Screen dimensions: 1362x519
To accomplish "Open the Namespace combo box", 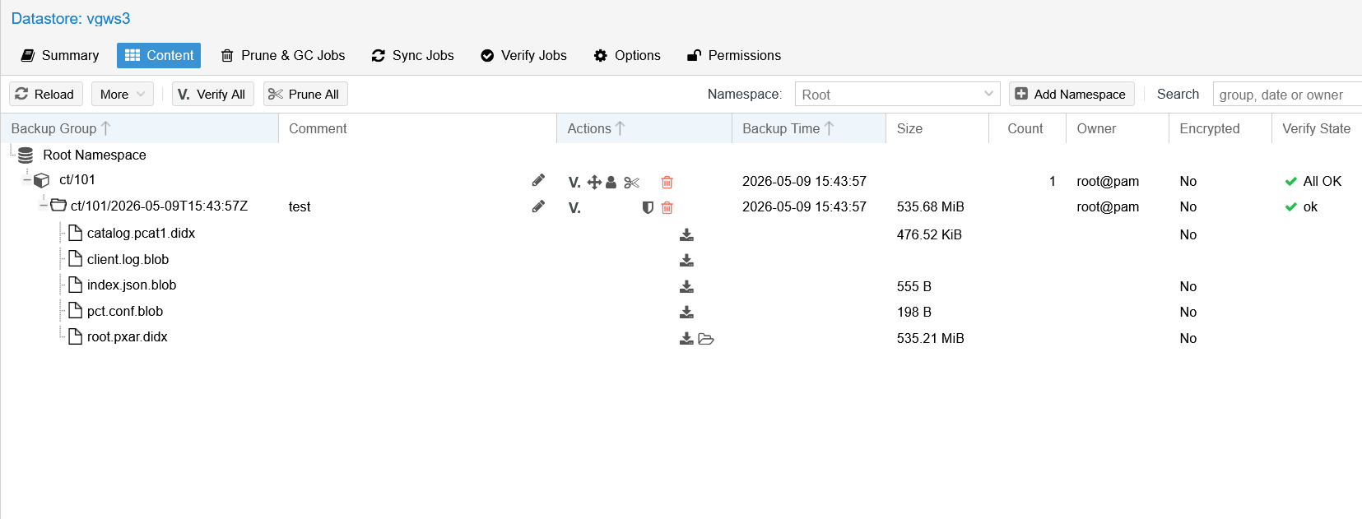I will (x=898, y=94).
